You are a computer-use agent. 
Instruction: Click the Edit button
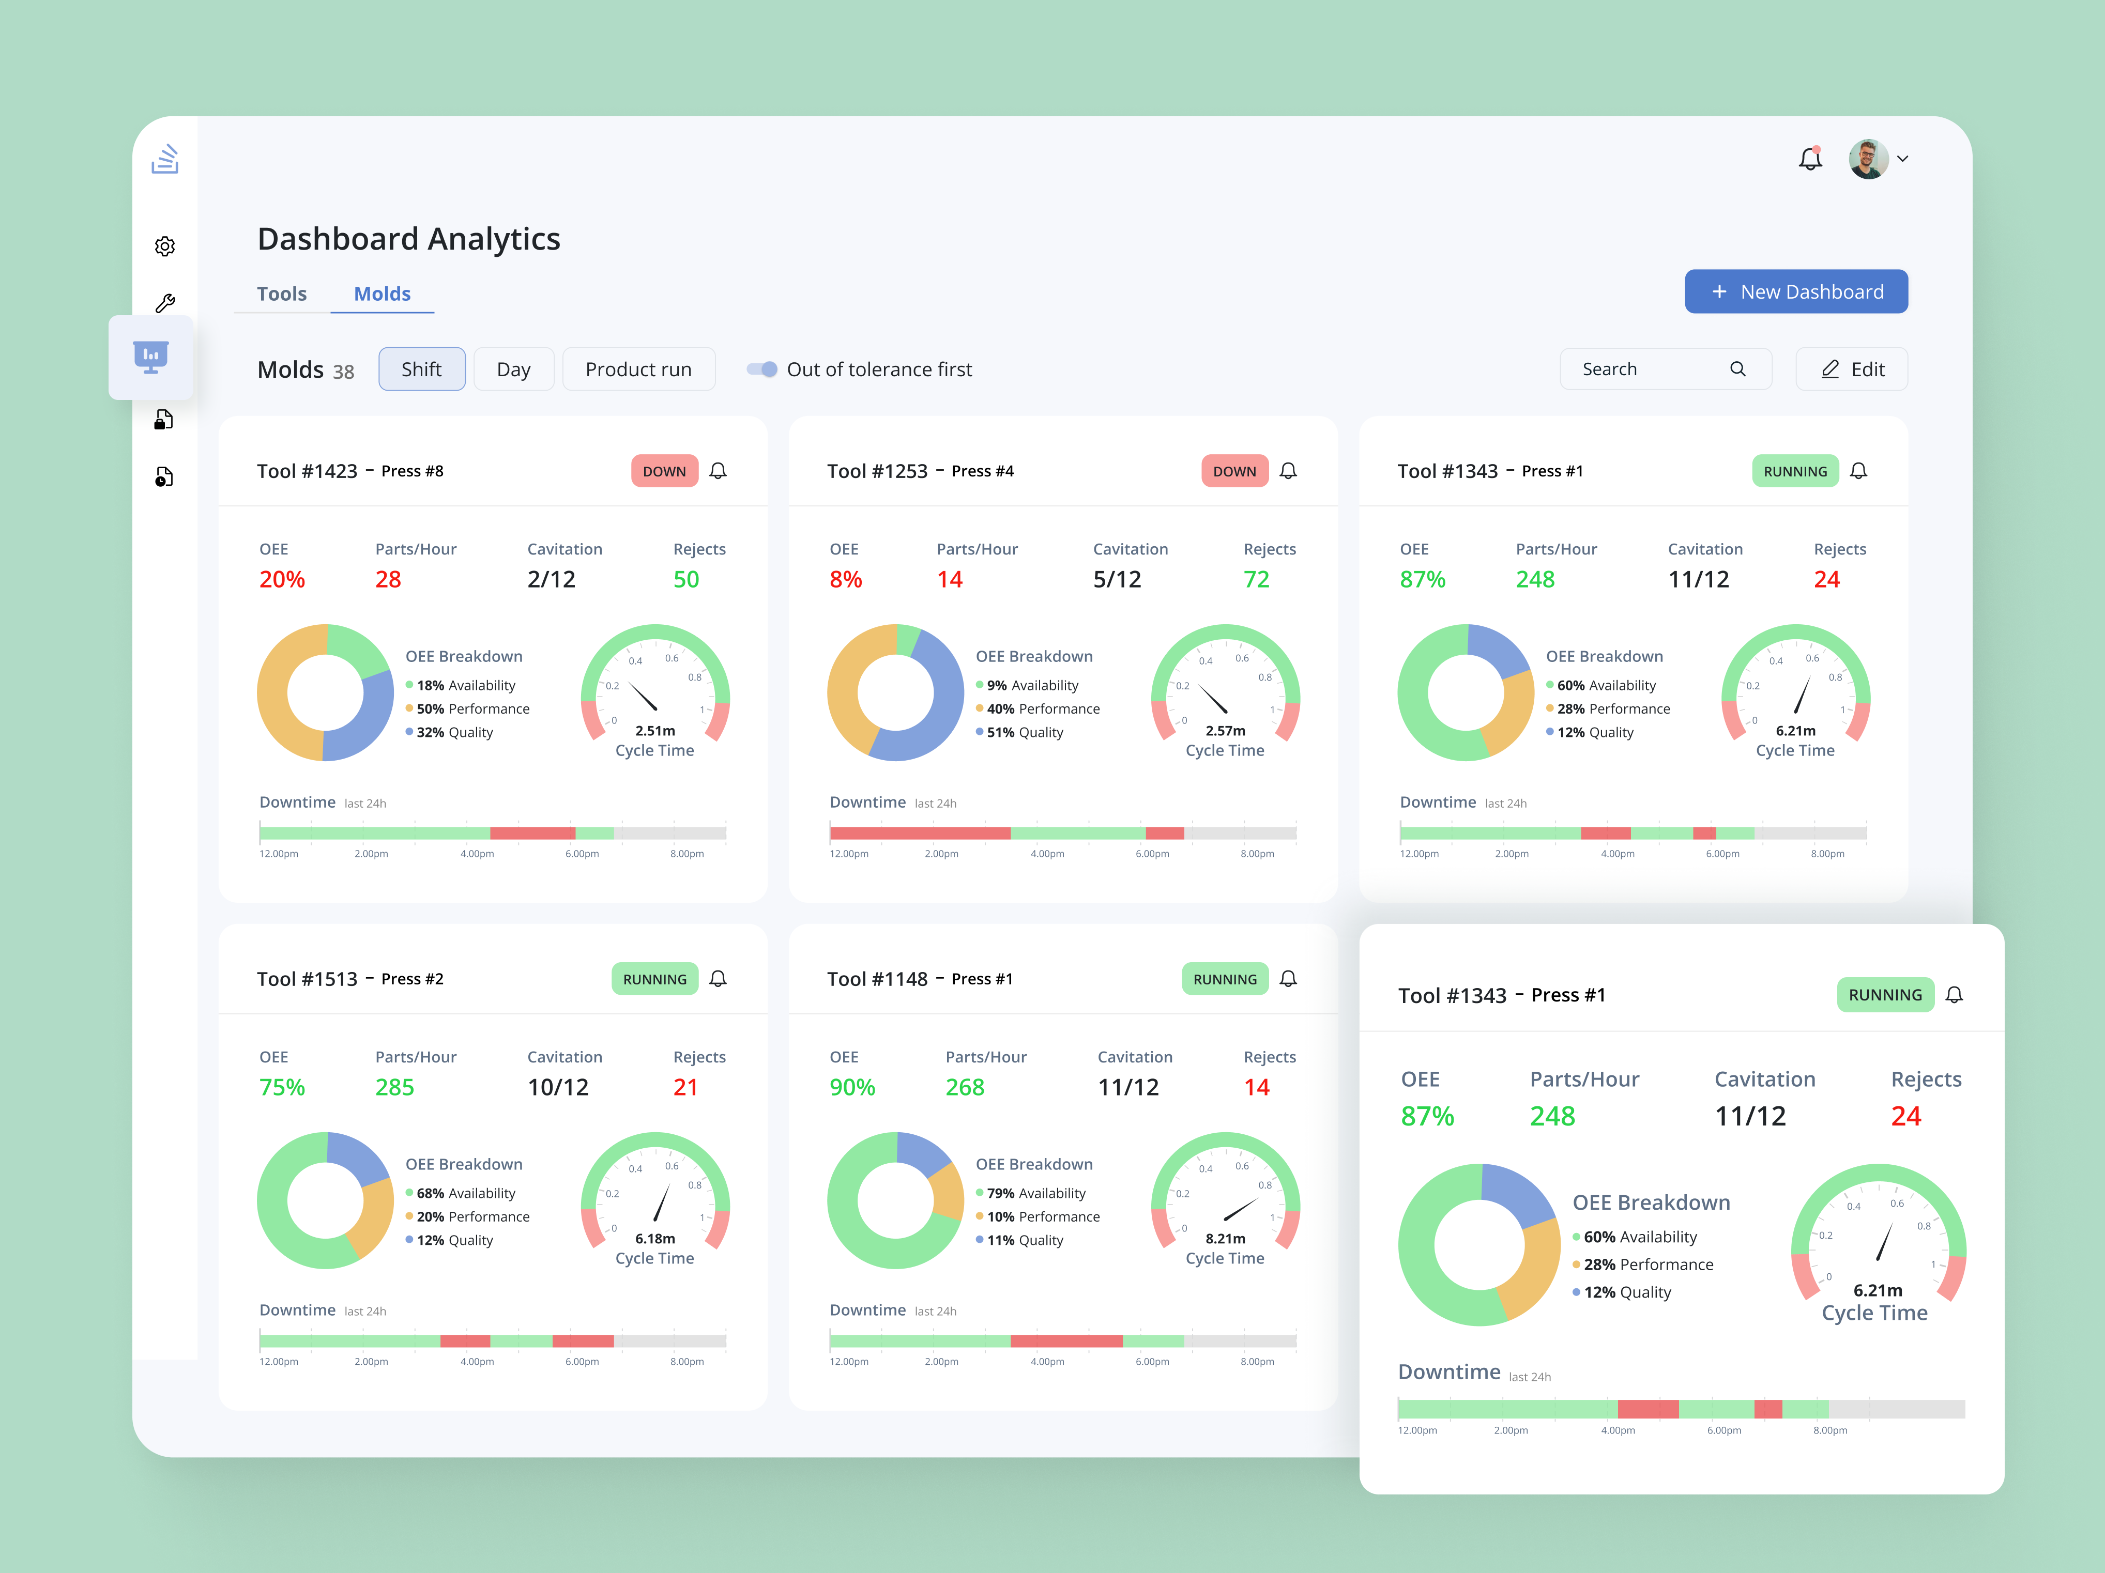point(1851,369)
